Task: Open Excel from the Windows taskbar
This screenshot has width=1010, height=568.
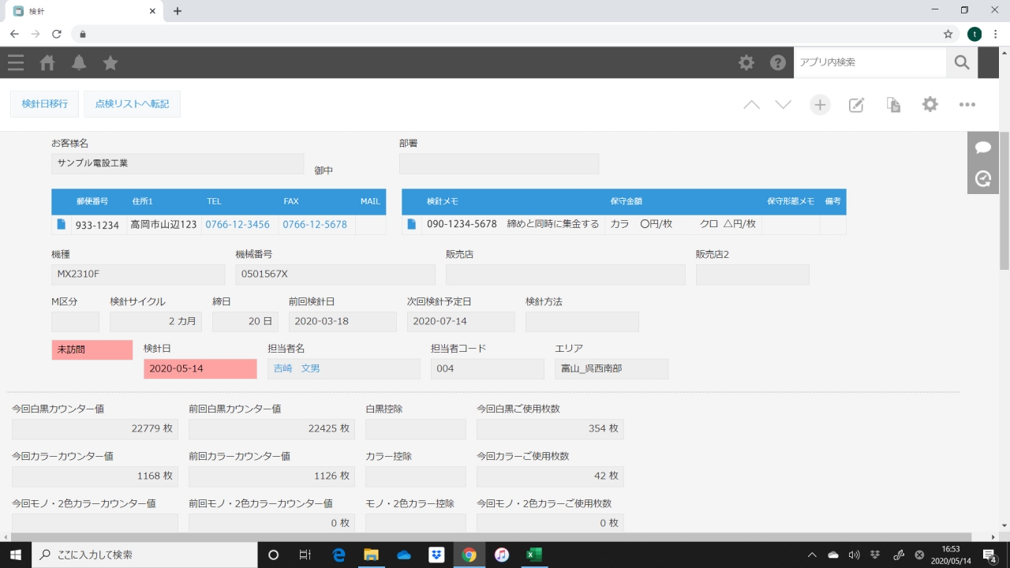Action: [x=534, y=555]
